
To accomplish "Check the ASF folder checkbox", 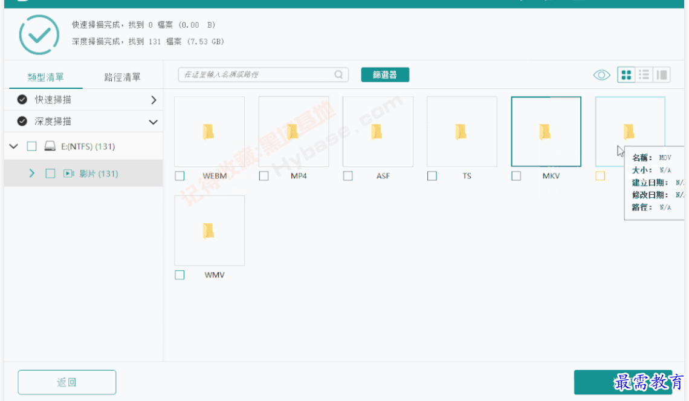I will tap(348, 176).
